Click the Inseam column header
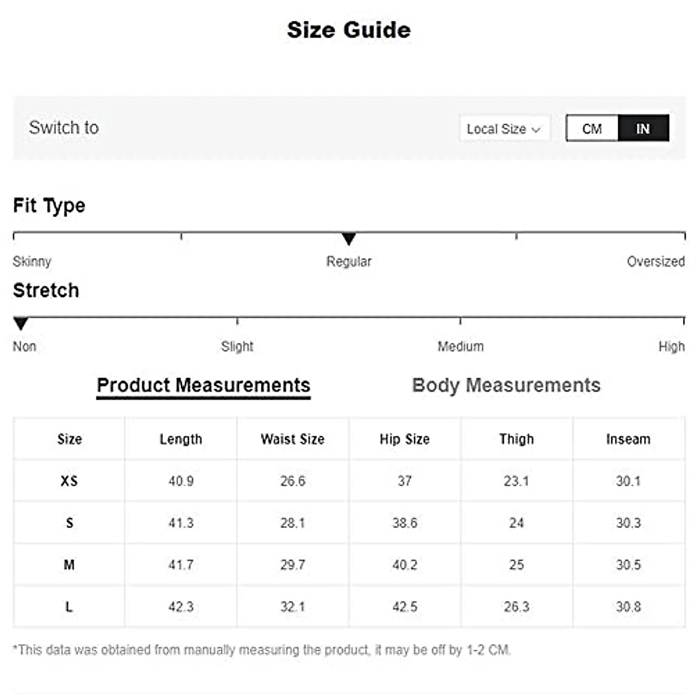Image resolution: width=694 pixels, height=694 pixels. coord(628,439)
